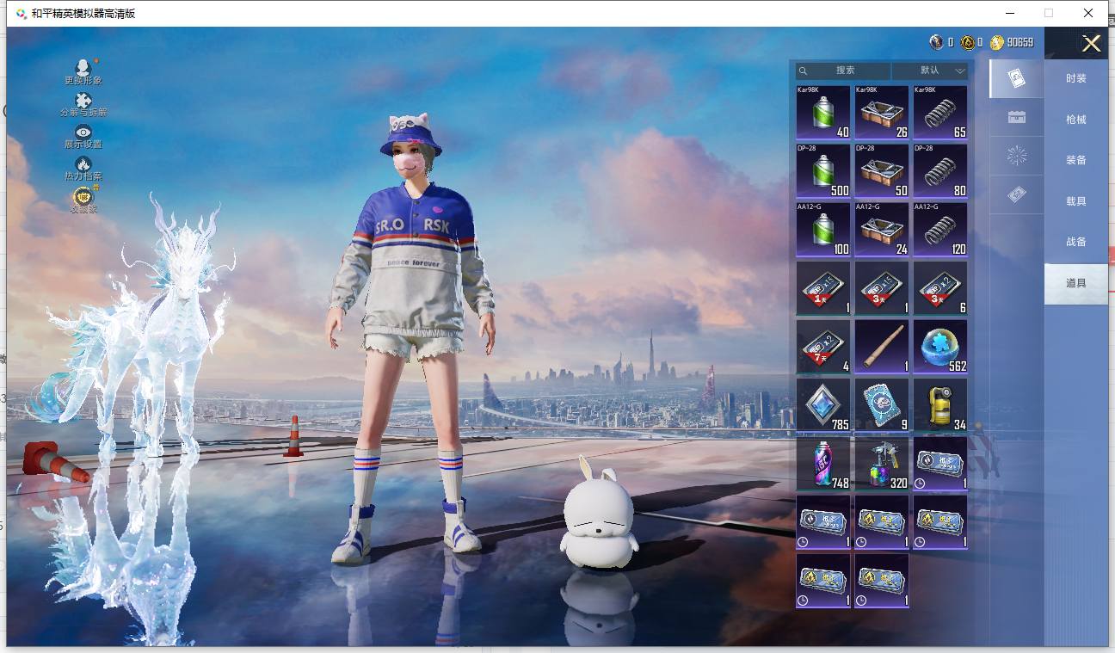Open the 热力档案 flame icon
The height and width of the screenshot is (653, 1115).
pyautogui.click(x=83, y=163)
